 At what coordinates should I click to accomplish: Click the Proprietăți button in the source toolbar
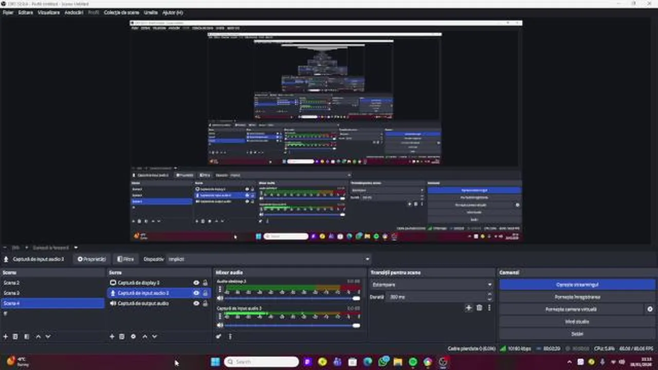tap(92, 259)
